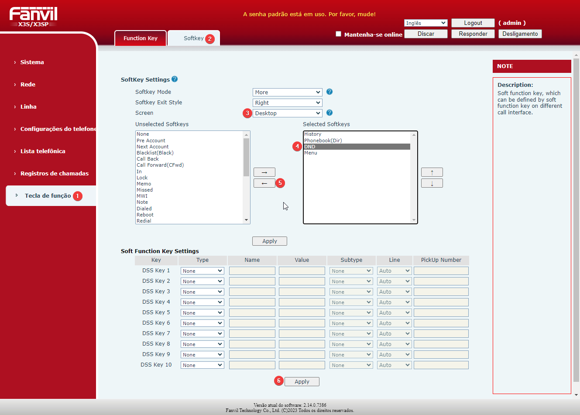Move selected softkey down with down arrow
Image resolution: width=580 pixels, height=415 pixels.
432,183
